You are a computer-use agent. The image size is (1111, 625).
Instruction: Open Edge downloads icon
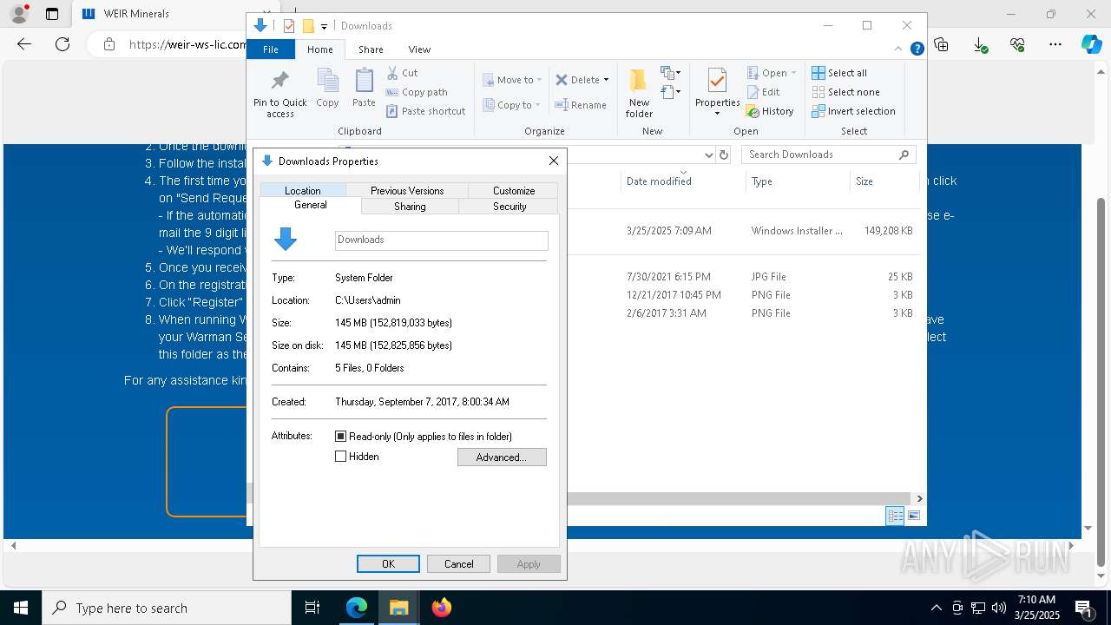pyautogui.click(x=980, y=44)
